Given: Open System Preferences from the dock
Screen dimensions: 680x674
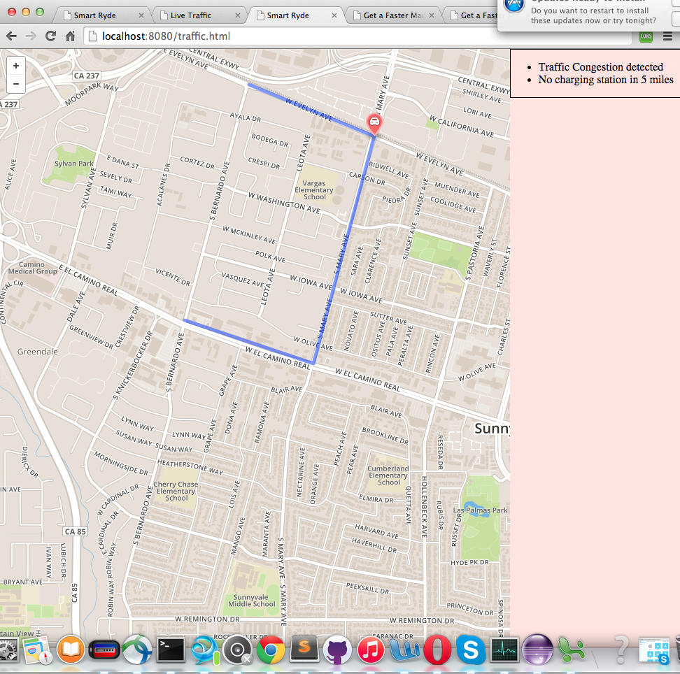Looking at the screenshot, I should pyautogui.click(x=8, y=650).
